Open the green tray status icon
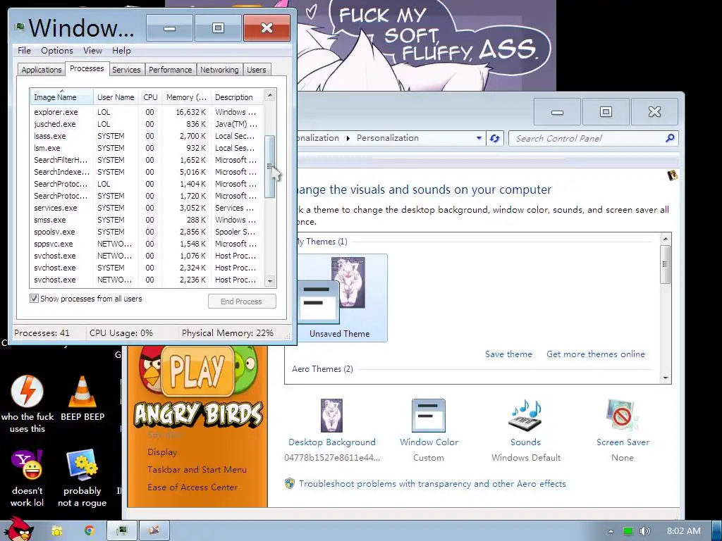Image resolution: width=722 pixels, height=541 pixels. click(628, 531)
